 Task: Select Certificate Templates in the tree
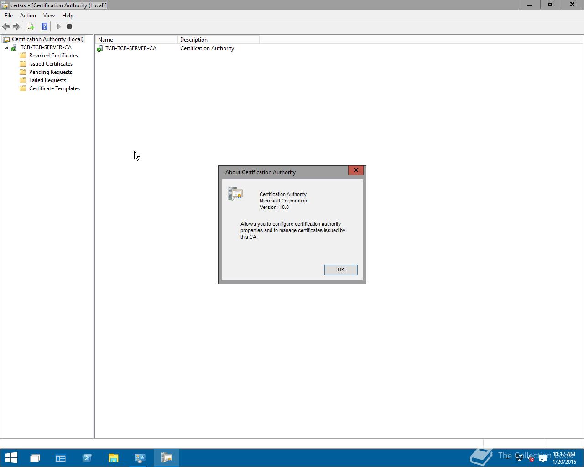(x=54, y=88)
